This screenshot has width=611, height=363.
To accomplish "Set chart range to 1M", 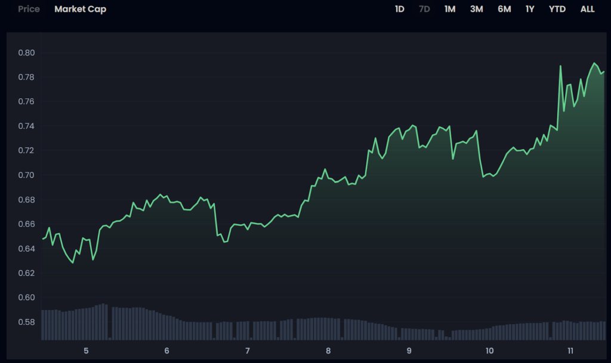I will pos(450,10).
